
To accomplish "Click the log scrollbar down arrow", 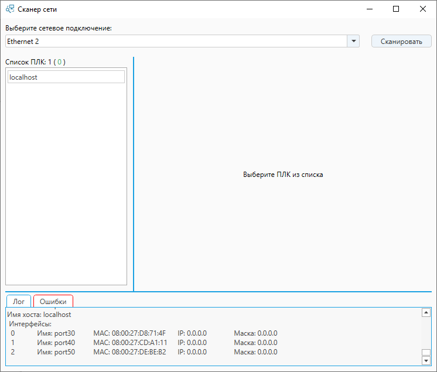I will coord(426,361).
